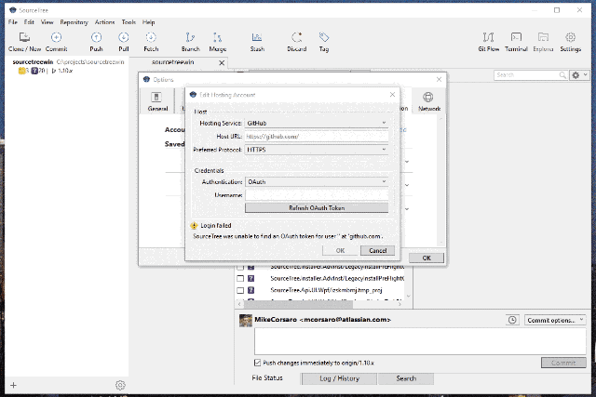This screenshot has height=397, width=596.
Task: Open the Repository menu
Action: [74, 22]
